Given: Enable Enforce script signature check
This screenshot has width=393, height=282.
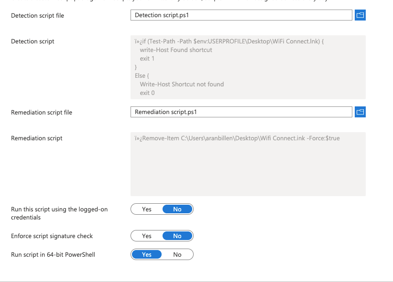Looking at the screenshot, I should tap(146, 236).
